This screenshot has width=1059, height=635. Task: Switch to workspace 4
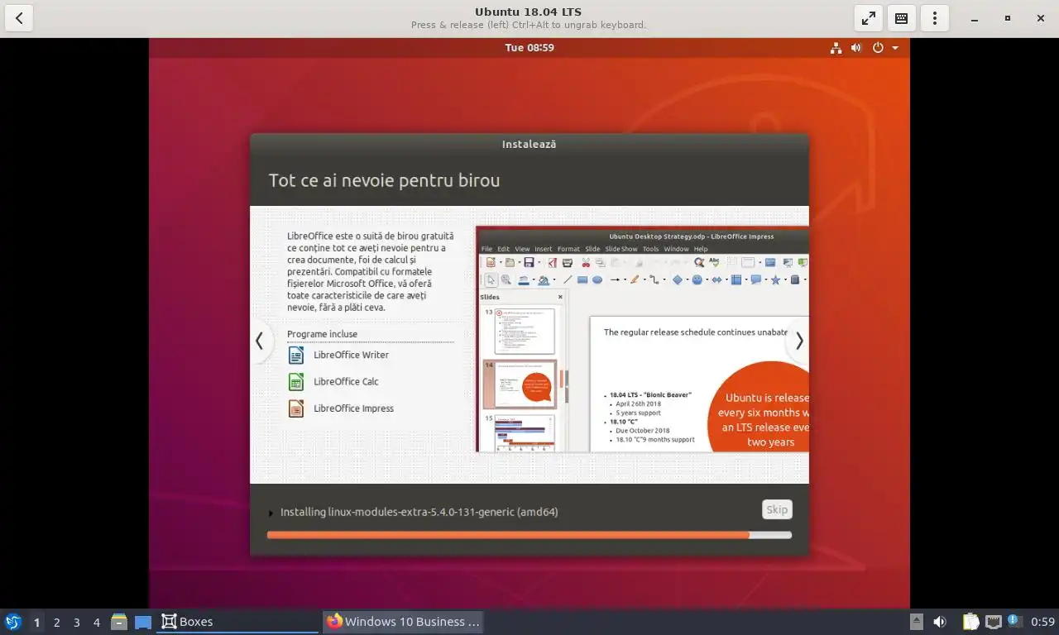coord(96,622)
